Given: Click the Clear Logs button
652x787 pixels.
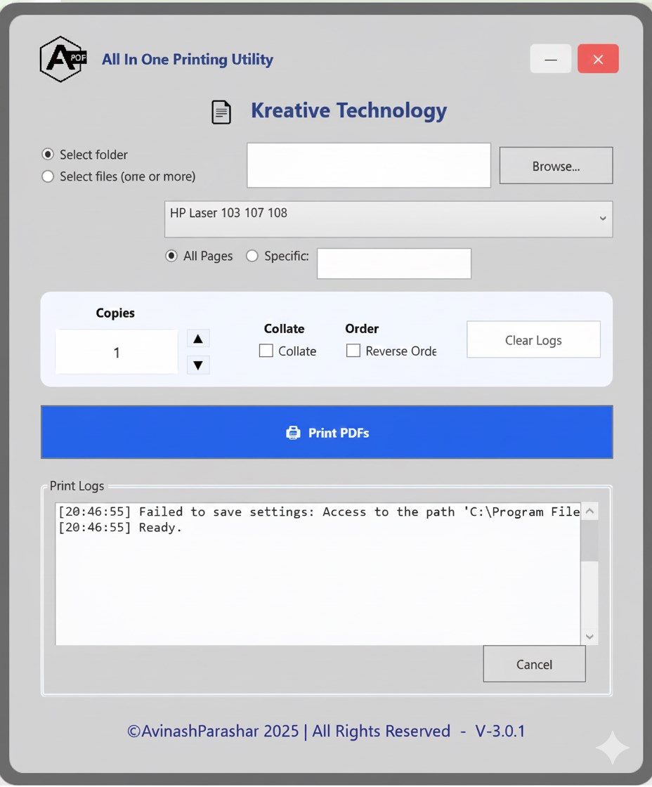Looking at the screenshot, I should pos(533,339).
